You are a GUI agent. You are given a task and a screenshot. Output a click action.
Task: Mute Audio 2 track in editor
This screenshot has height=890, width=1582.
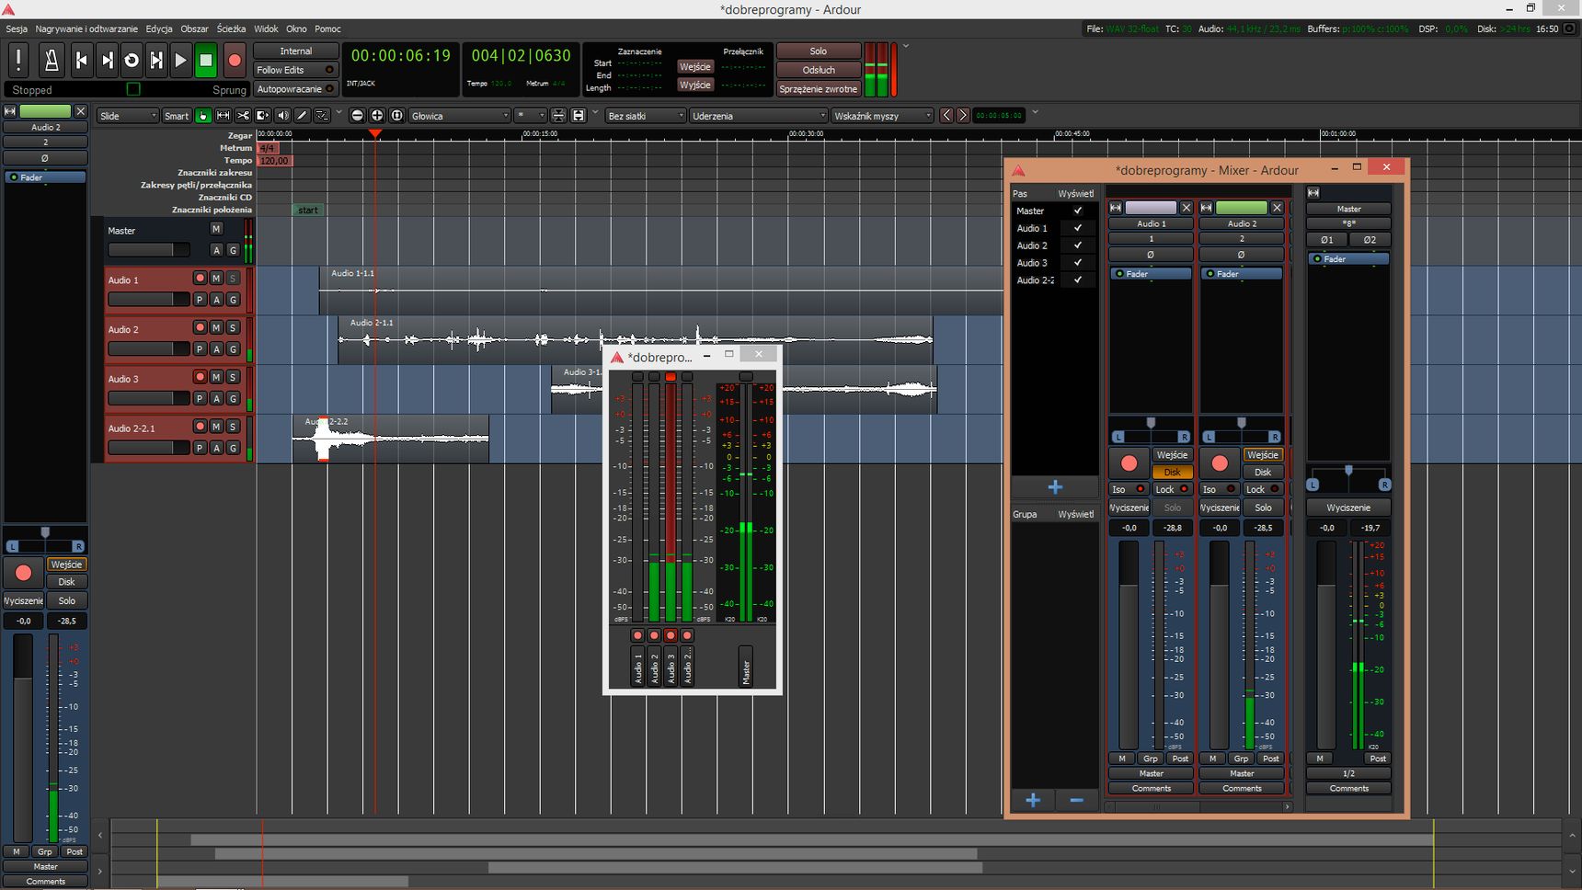tap(216, 327)
